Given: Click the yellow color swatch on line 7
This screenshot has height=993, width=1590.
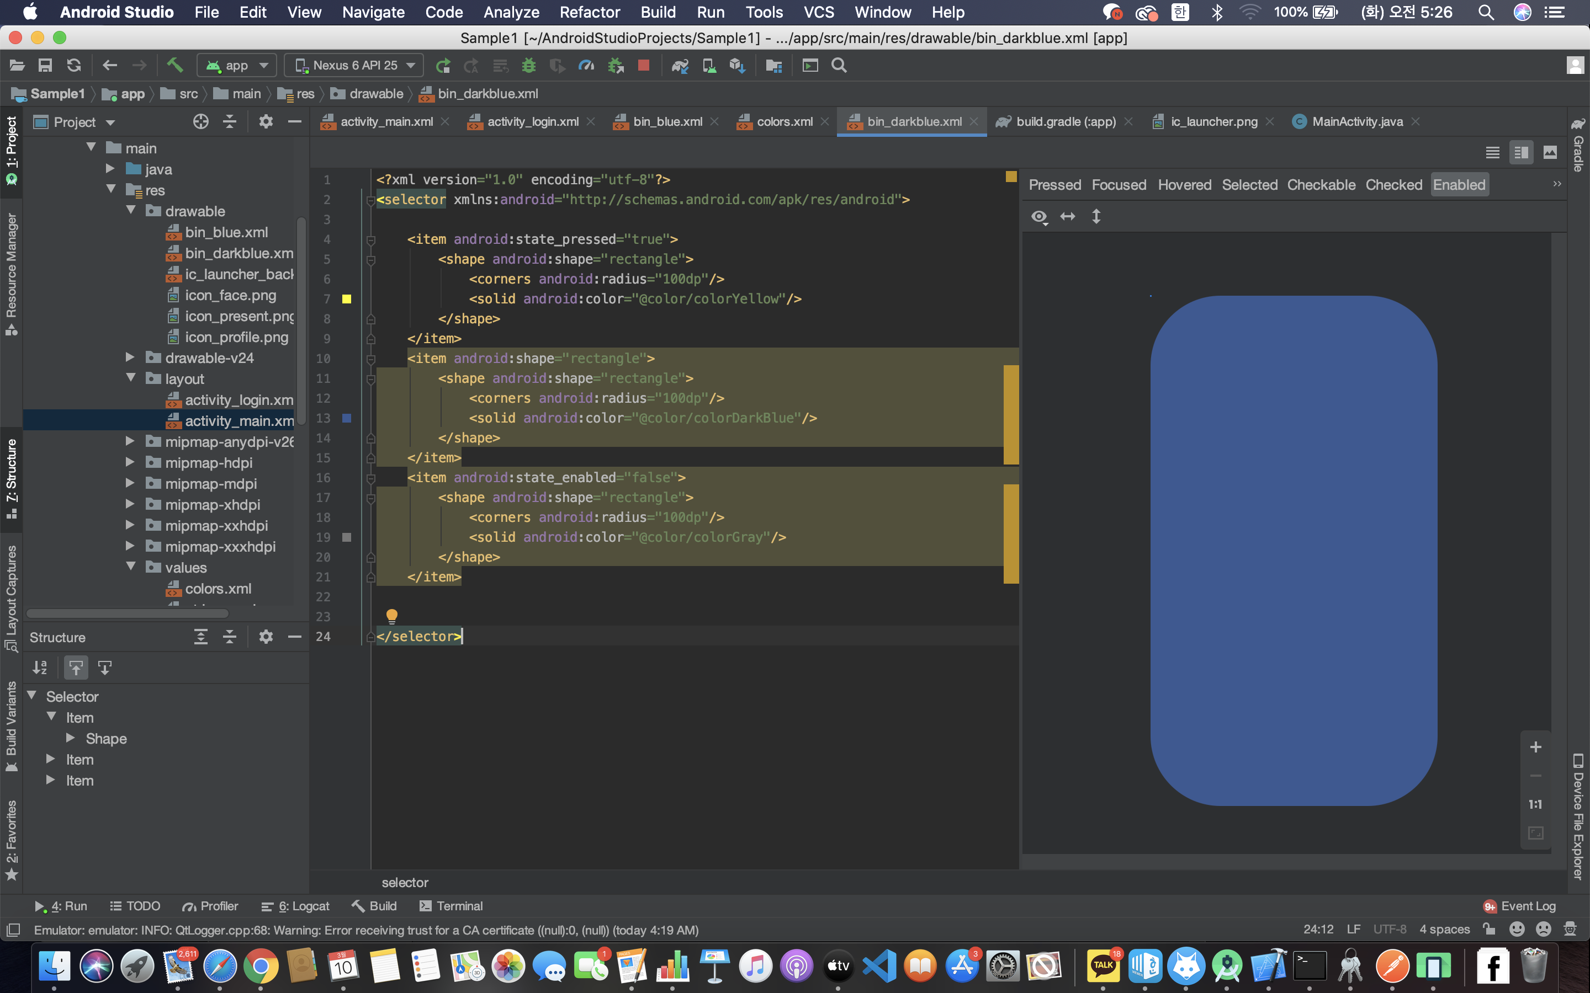Looking at the screenshot, I should (x=347, y=299).
